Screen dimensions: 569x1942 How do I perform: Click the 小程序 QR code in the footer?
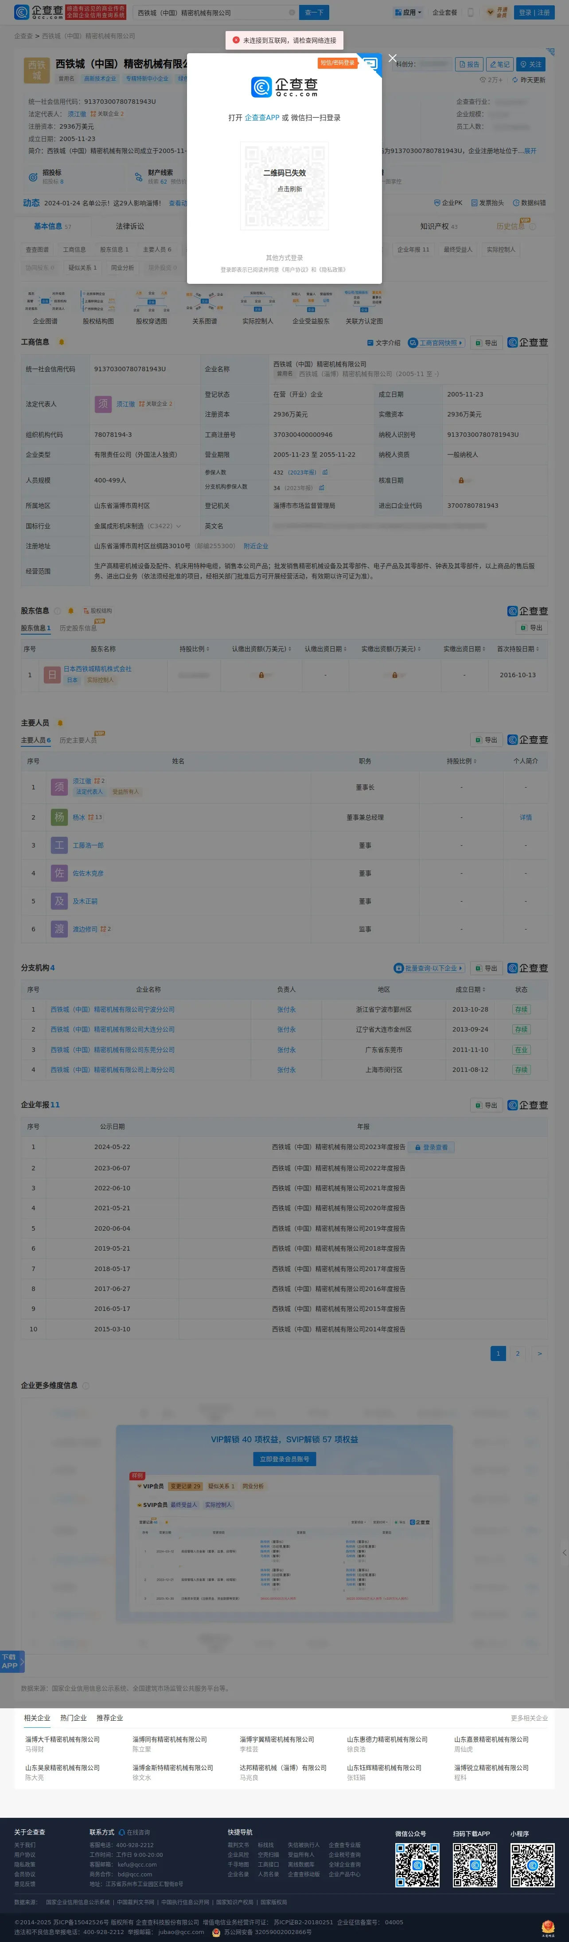pyautogui.click(x=532, y=1865)
